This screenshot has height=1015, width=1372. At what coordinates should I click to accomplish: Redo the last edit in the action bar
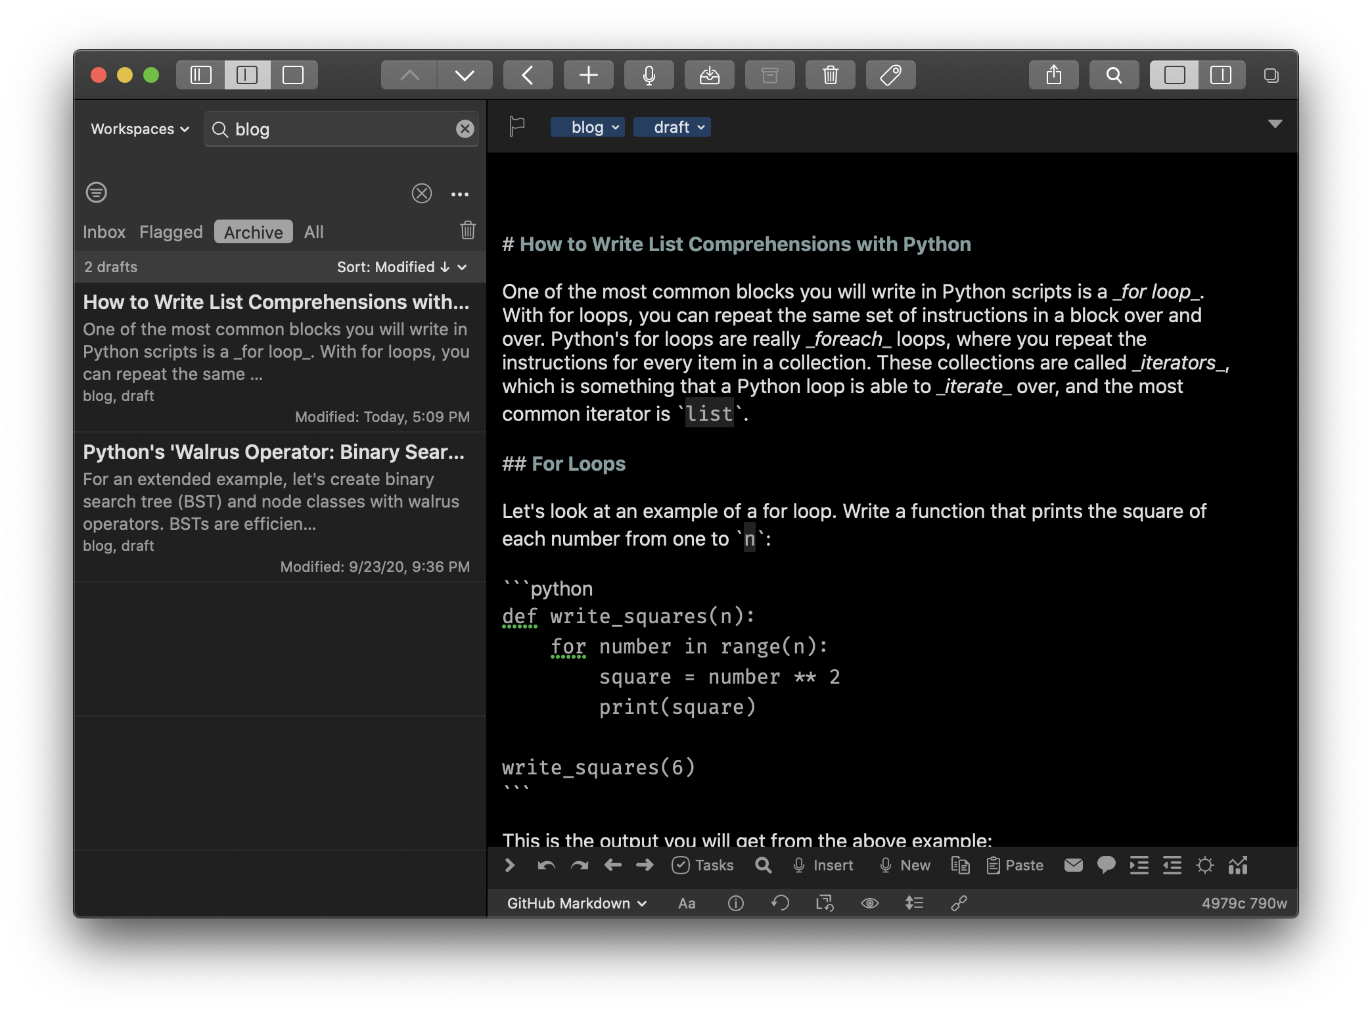click(579, 865)
